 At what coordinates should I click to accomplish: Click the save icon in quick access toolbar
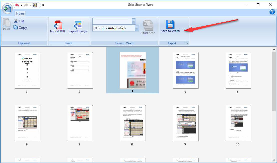35,5
